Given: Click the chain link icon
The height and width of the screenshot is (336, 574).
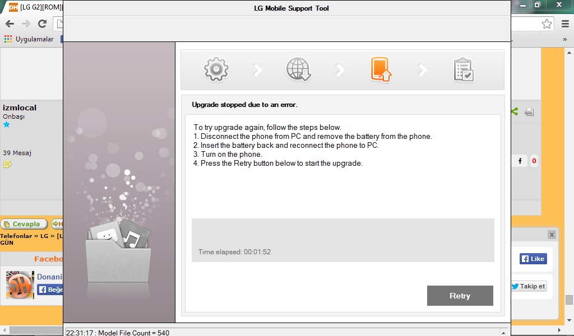Looking at the screenshot, I should coord(529,112).
